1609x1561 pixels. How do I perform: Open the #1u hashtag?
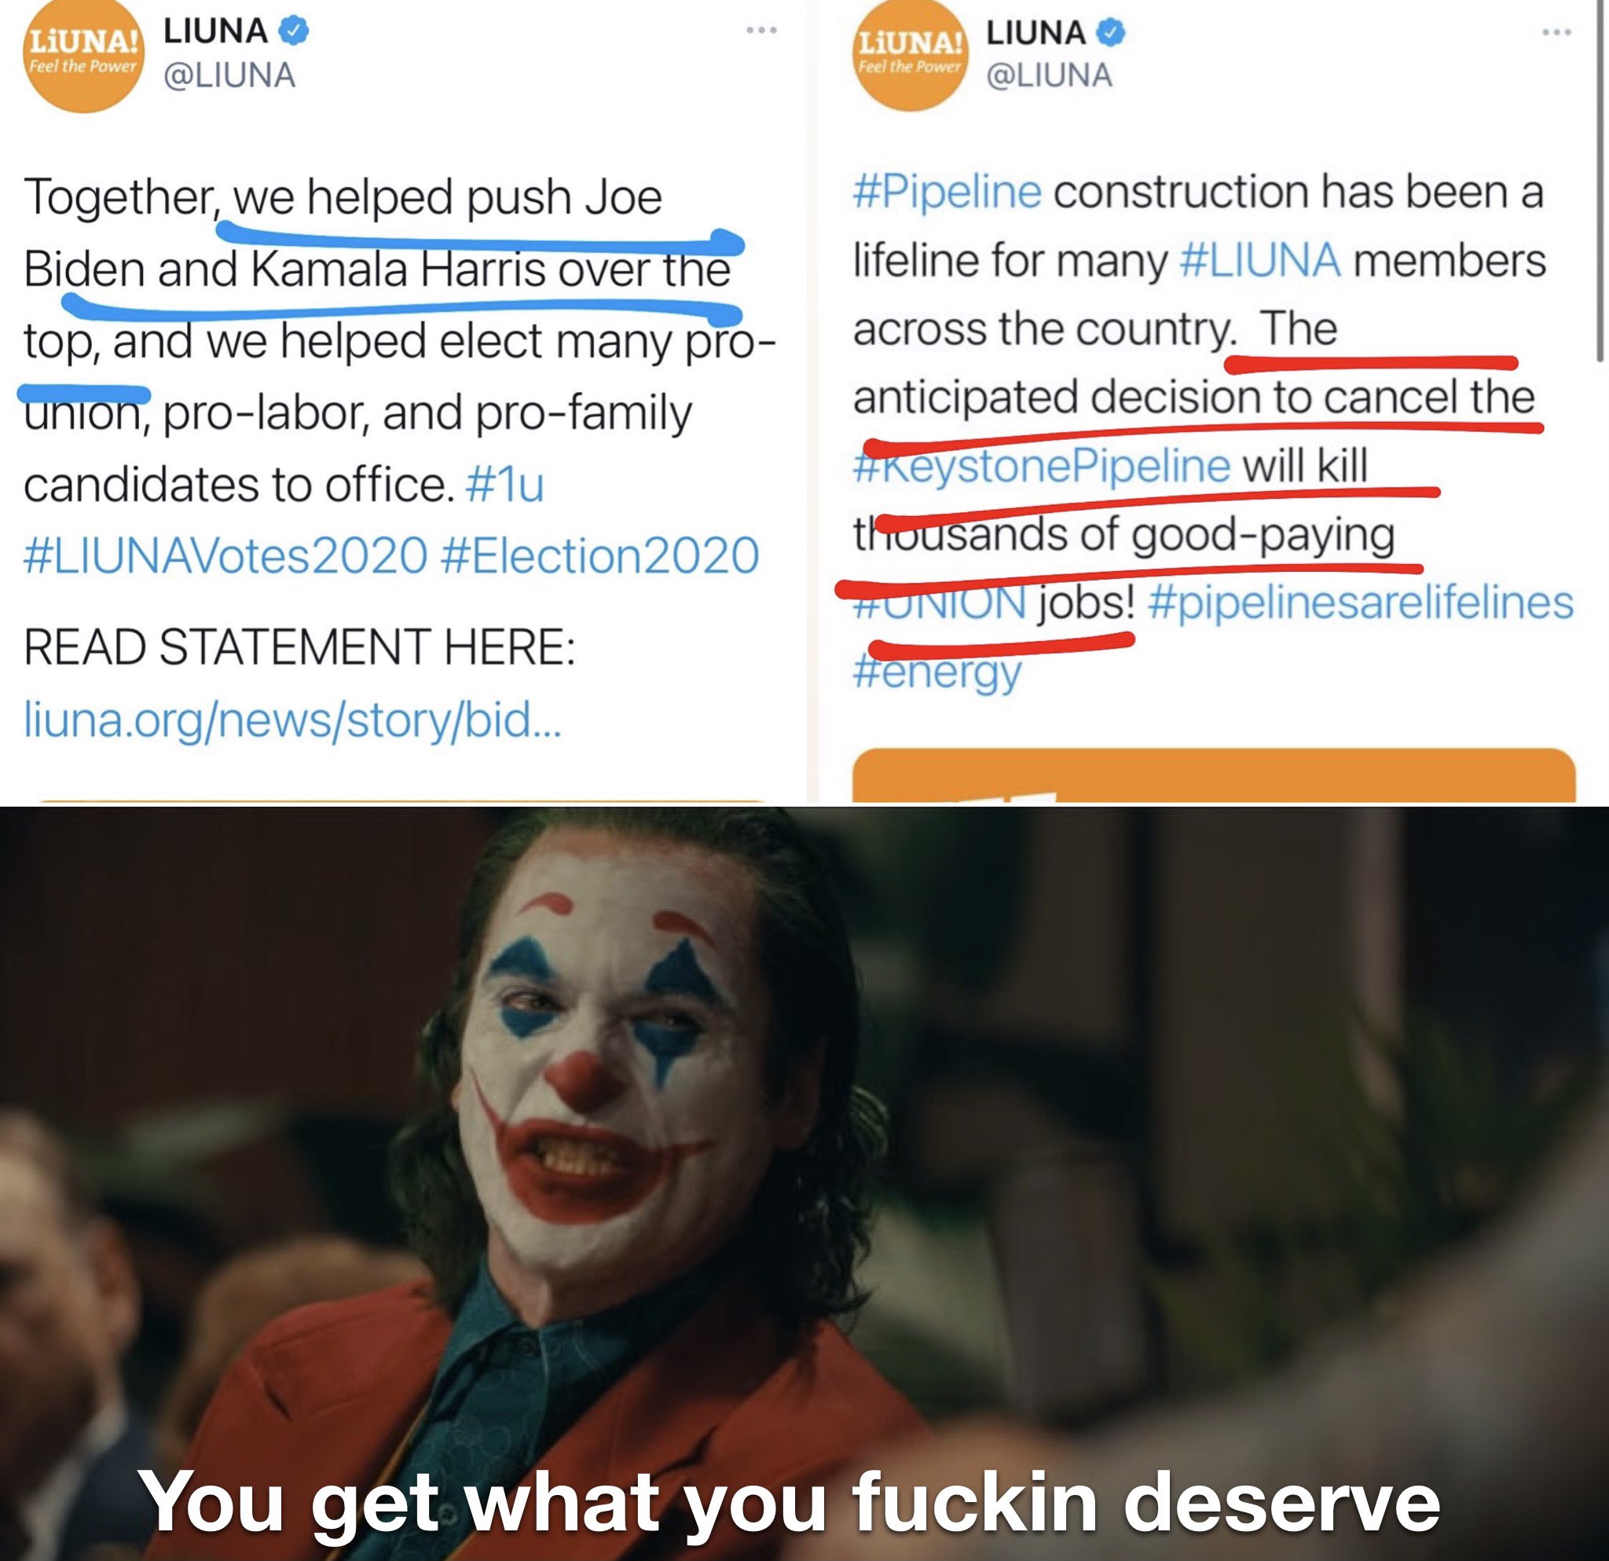click(x=504, y=484)
